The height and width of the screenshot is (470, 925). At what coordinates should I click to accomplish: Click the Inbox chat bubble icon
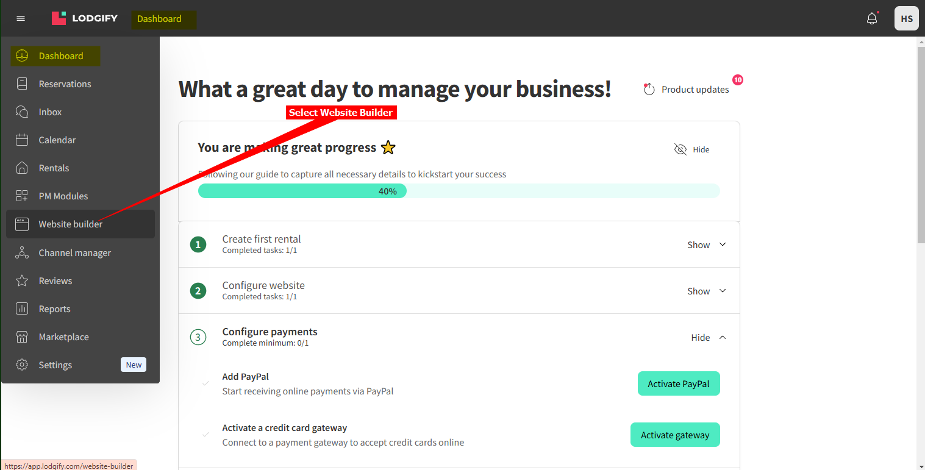click(x=22, y=112)
